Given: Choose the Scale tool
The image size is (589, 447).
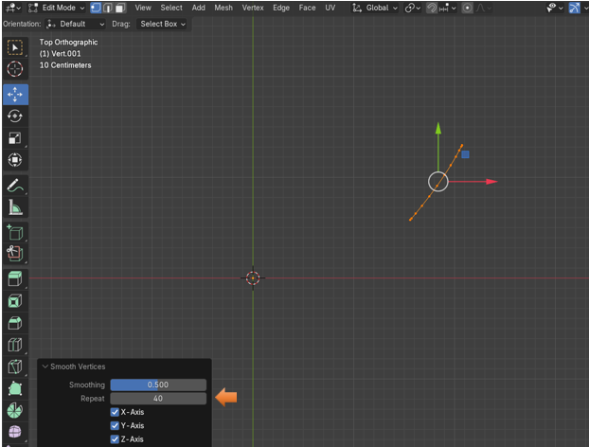Looking at the screenshot, I should coord(15,138).
